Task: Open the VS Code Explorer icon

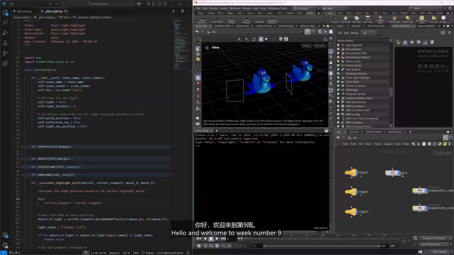Action: [5, 12]
